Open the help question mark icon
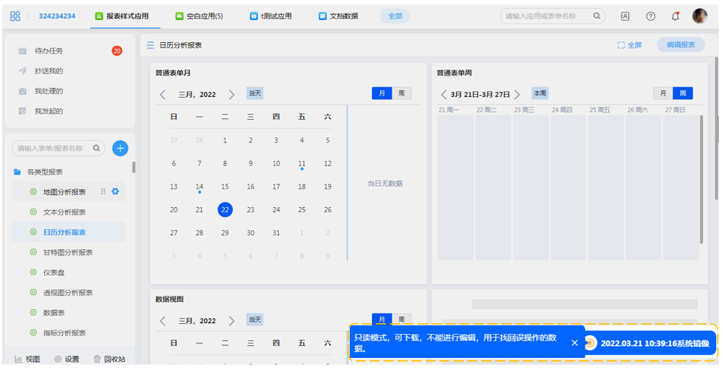Viewport: 723px width, 369px height. 651,16
